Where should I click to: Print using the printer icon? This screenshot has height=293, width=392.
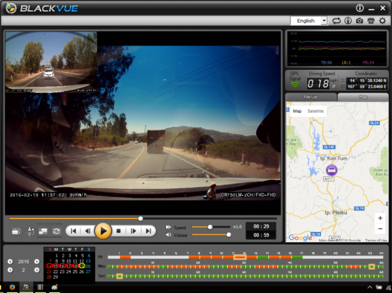point(371,21)
